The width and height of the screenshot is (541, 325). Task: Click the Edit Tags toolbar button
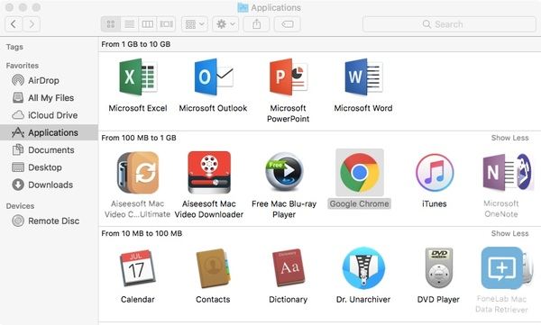pos(287,24)
